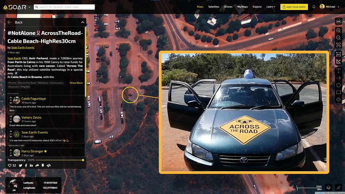Image resolution: width=345 pixels, height=194 pixels.
Task: Follow the Soar.Earth link in the description
Action: click(x=14, y=58)
